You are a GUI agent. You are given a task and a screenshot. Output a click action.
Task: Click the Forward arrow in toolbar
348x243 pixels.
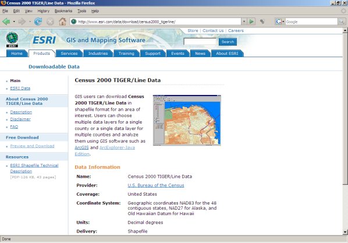pos(22,22)
